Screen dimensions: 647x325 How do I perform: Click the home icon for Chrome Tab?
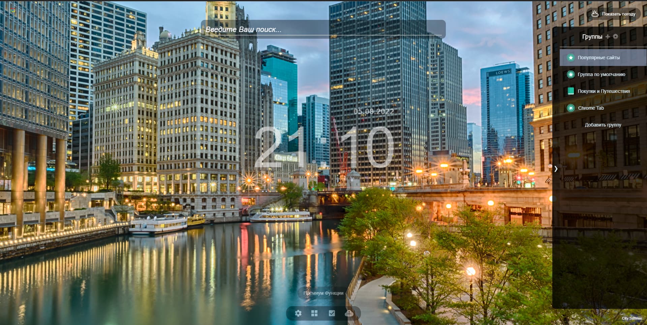click(x=571, y=108)
